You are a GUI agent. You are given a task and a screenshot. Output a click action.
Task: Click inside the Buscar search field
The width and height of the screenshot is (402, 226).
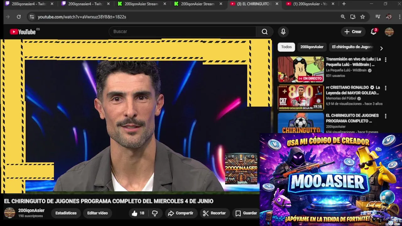click(x=183, y=32)
